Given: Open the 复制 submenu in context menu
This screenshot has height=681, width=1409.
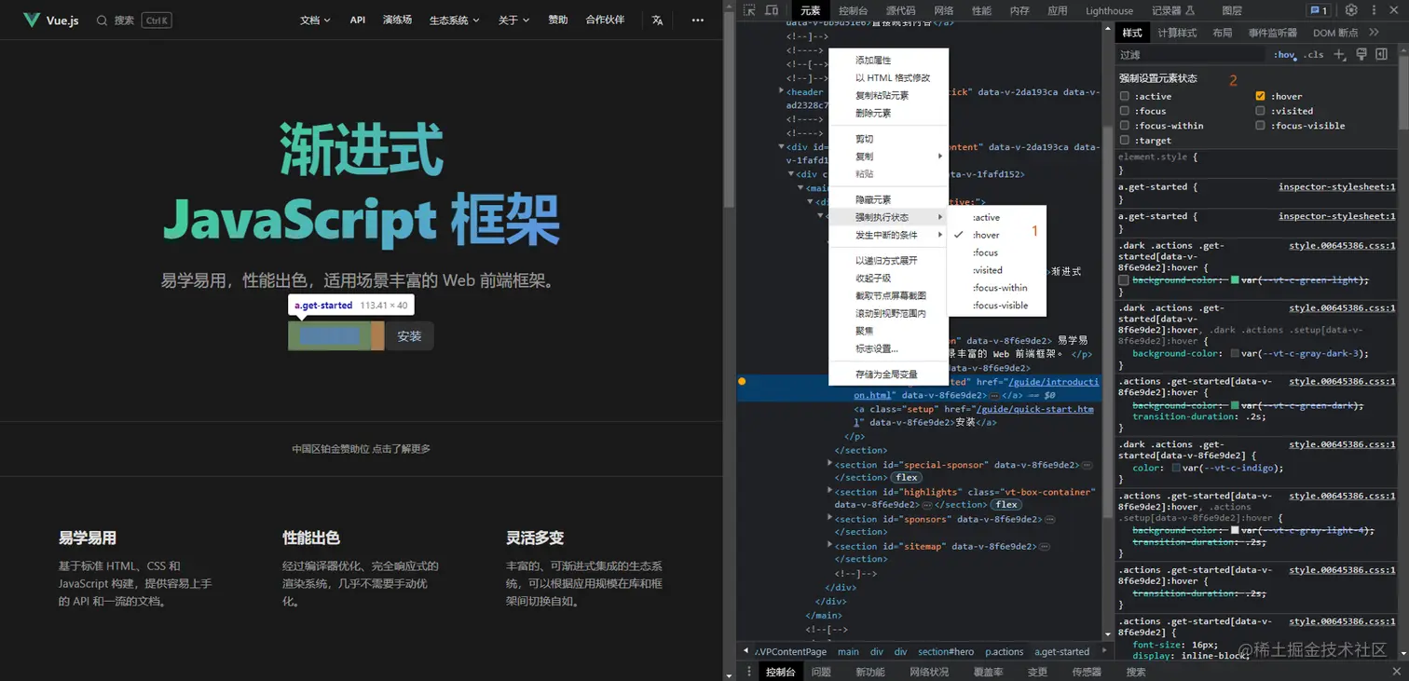Looking at the screenshot, I should point(889,157).
